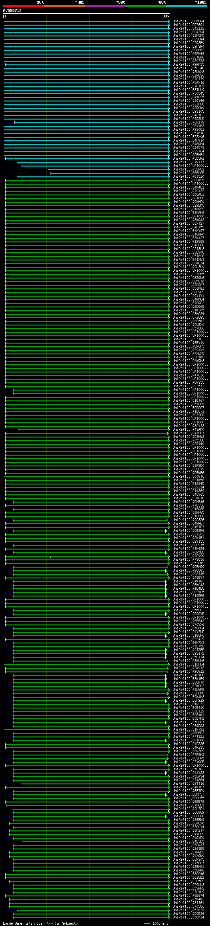Click the green ~80% identity legend bar
The image size is (210, 926).
coord(146,6)
